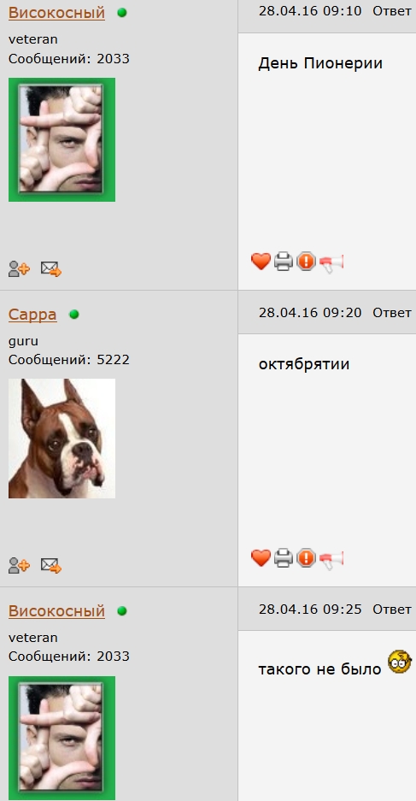The image size is (416, 801).
Task: Open Високосный avatar on first post
Action: click(x=62, y=139)
